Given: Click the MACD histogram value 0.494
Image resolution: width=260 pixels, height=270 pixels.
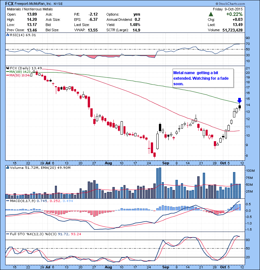Looking at the screenshot, I should tap(68, 201).
